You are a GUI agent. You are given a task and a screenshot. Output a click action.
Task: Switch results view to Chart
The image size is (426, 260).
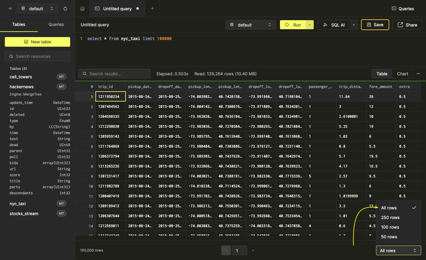pos(402,74)
